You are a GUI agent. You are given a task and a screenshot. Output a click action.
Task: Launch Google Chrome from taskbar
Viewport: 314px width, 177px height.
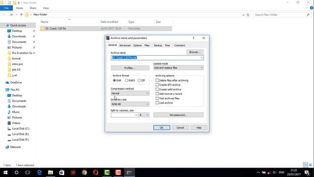84,173
